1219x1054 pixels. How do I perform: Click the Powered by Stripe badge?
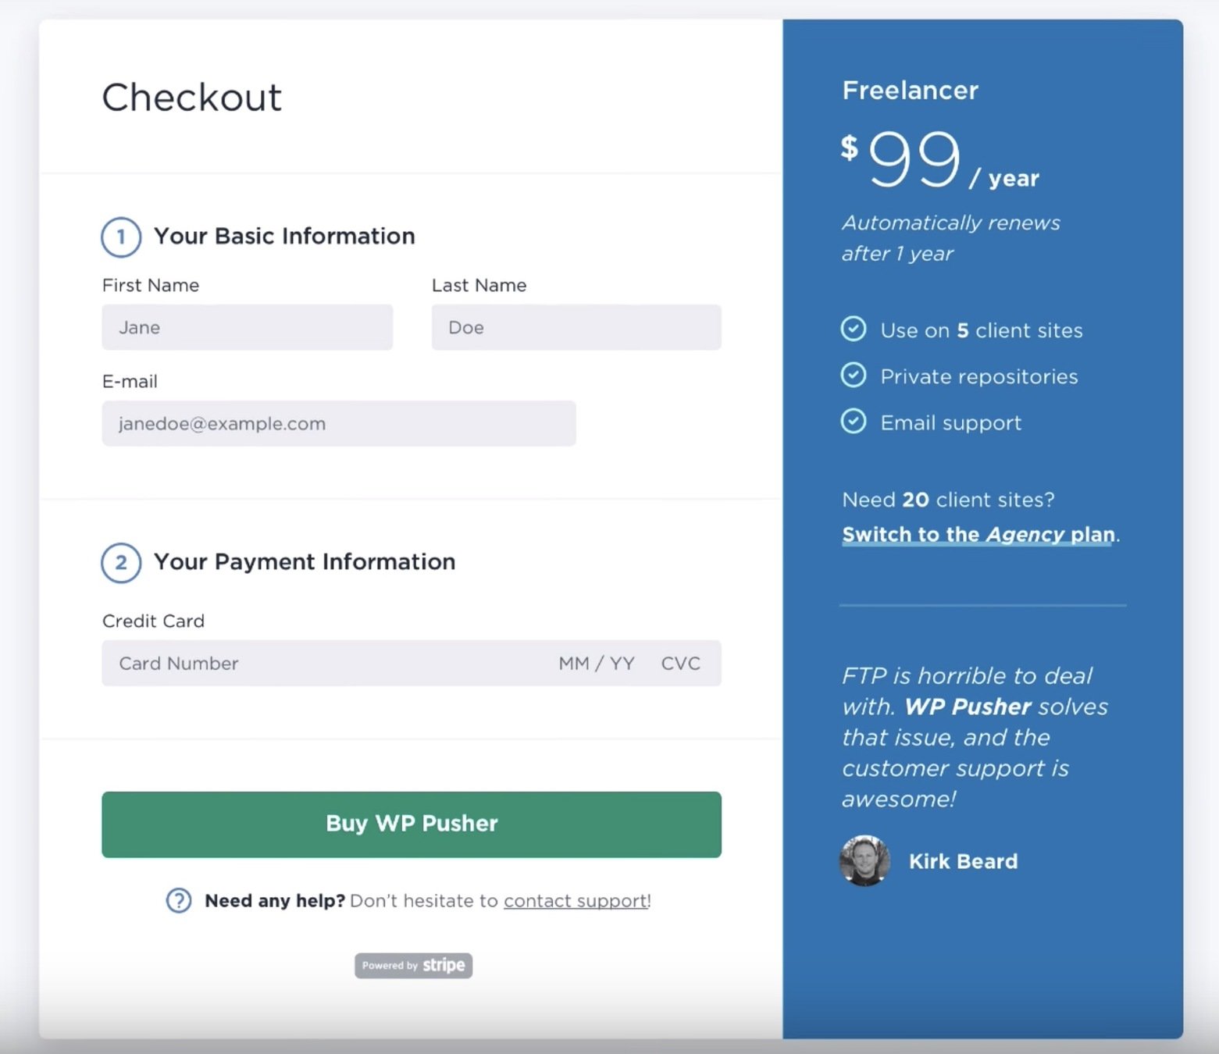pos(413,965)
